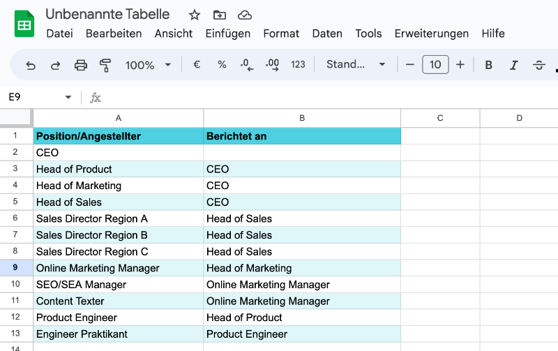Screen dimensions: 558x351
Task: Star the document with the star icon
Action: pyautogui.click(x=195, y=15)
